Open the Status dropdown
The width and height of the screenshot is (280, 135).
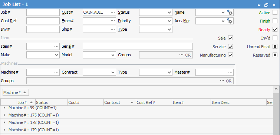click(x=169, y=13)
